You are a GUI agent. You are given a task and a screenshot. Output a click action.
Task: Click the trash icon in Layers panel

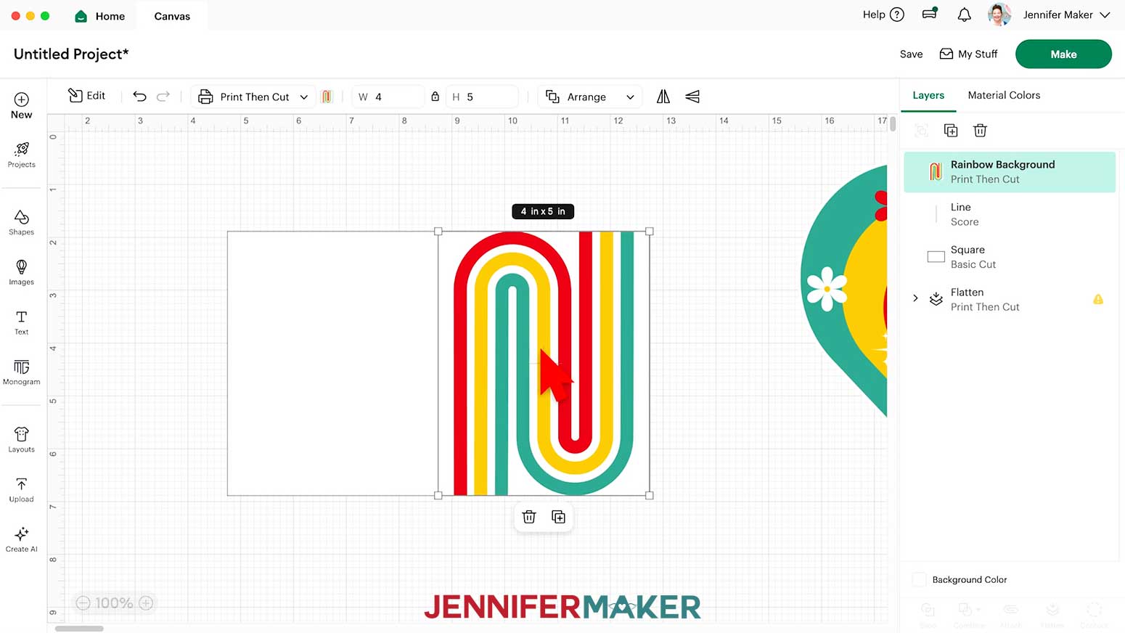[x=980, y=131]
